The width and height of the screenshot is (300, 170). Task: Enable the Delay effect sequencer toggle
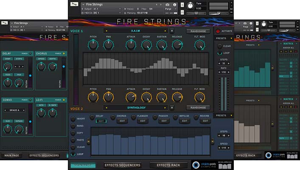pos(92,117)
